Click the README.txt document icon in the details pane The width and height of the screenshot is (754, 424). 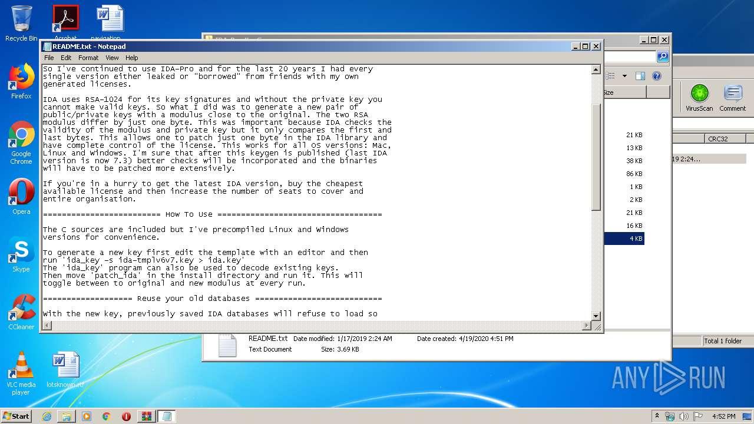point(227,346)
